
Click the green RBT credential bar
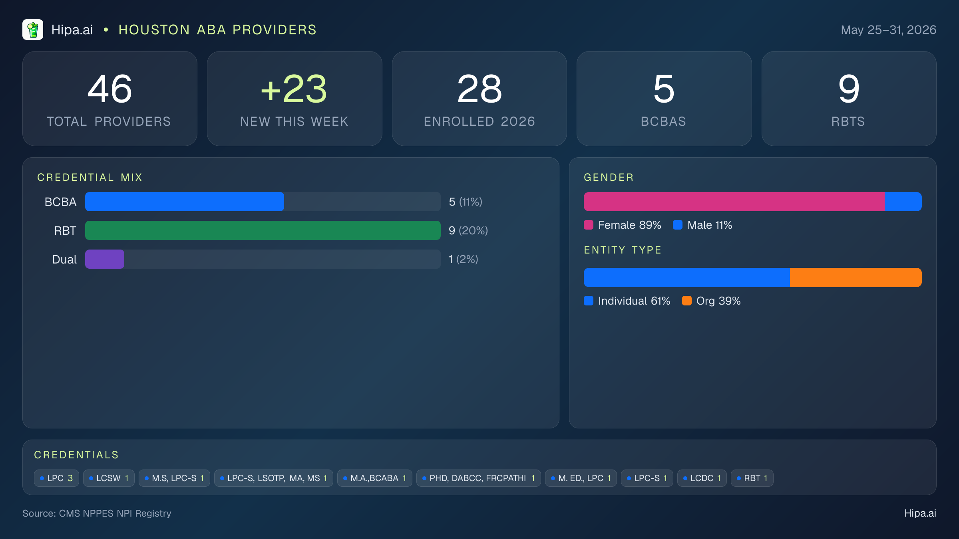pyautogui.click(x=263, y=230)
